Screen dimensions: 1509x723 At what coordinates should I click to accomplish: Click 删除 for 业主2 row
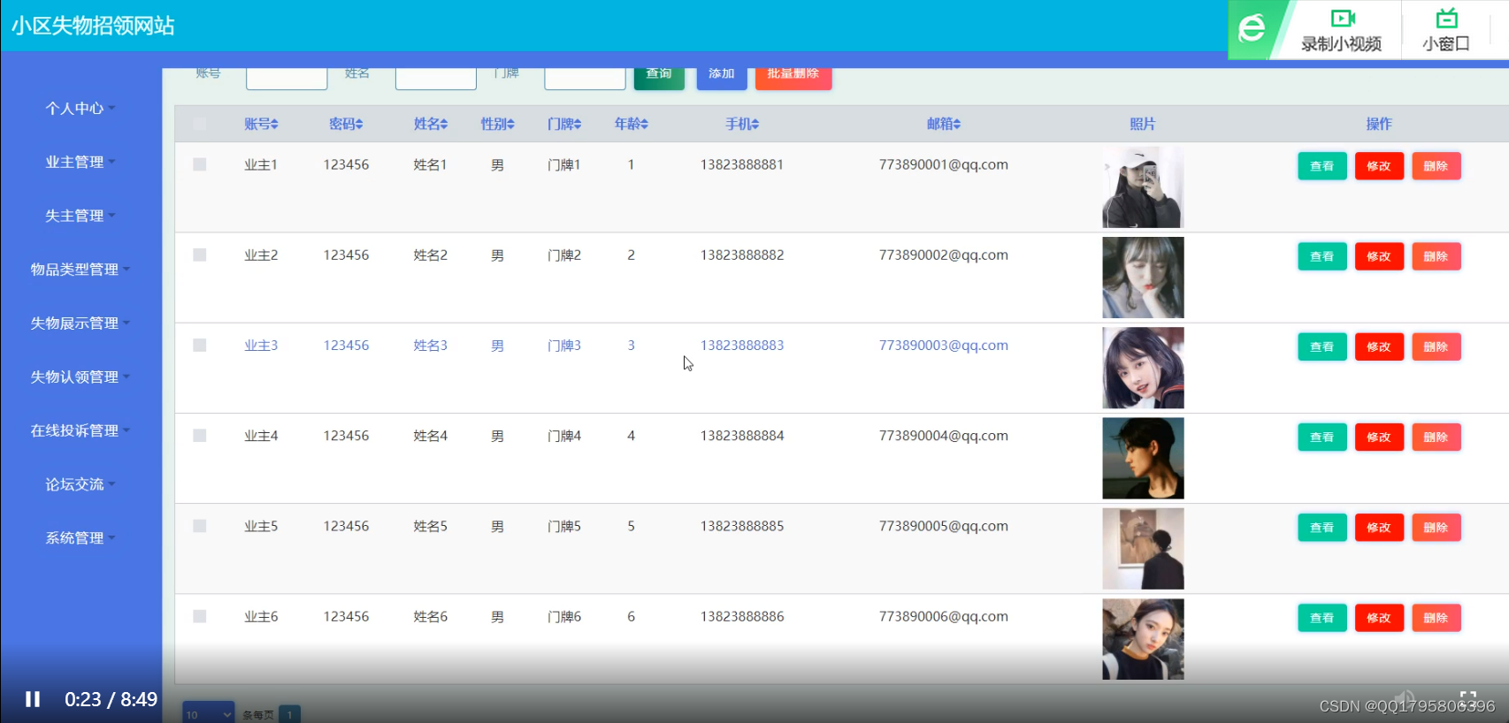(1436, 256)
